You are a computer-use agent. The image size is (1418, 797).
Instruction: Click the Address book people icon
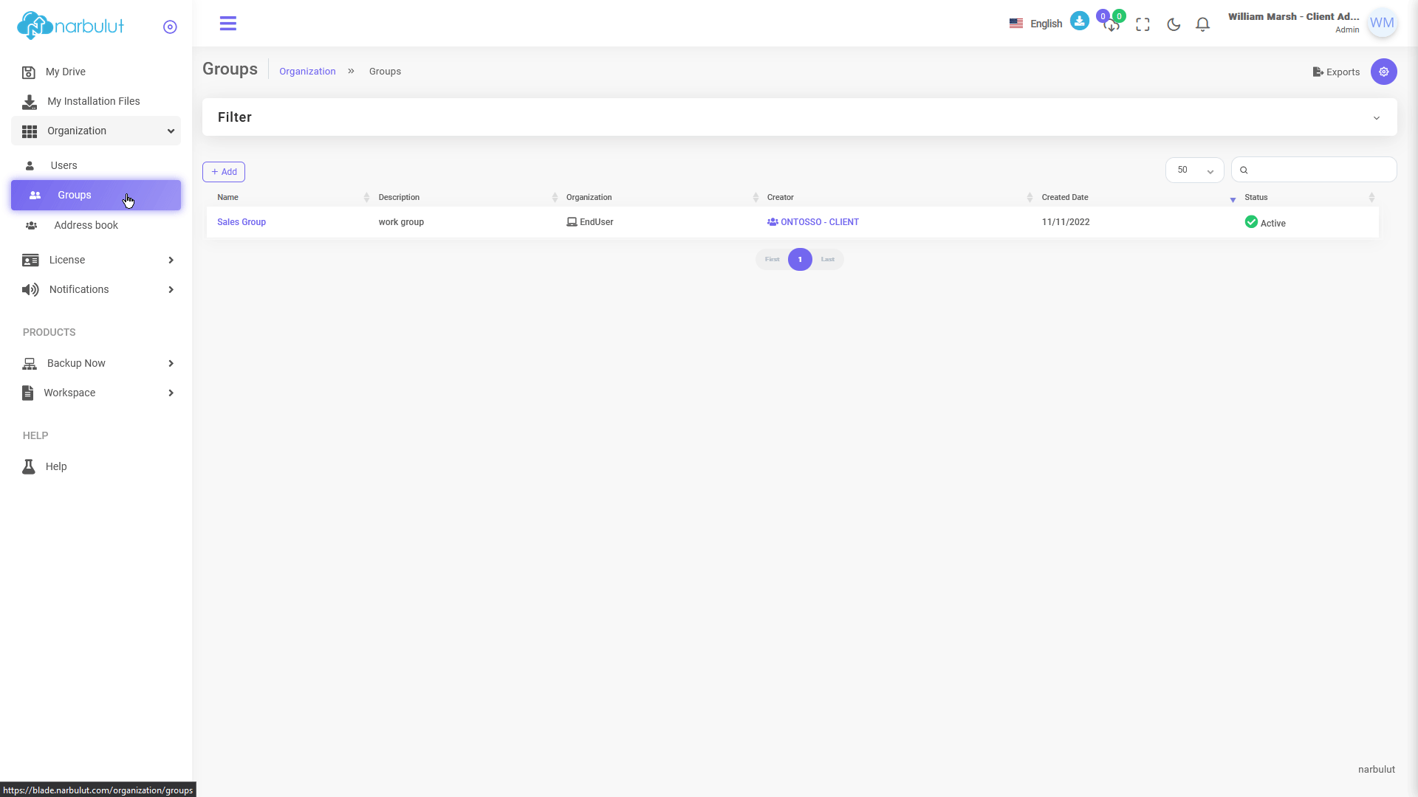tap(31, 226)
